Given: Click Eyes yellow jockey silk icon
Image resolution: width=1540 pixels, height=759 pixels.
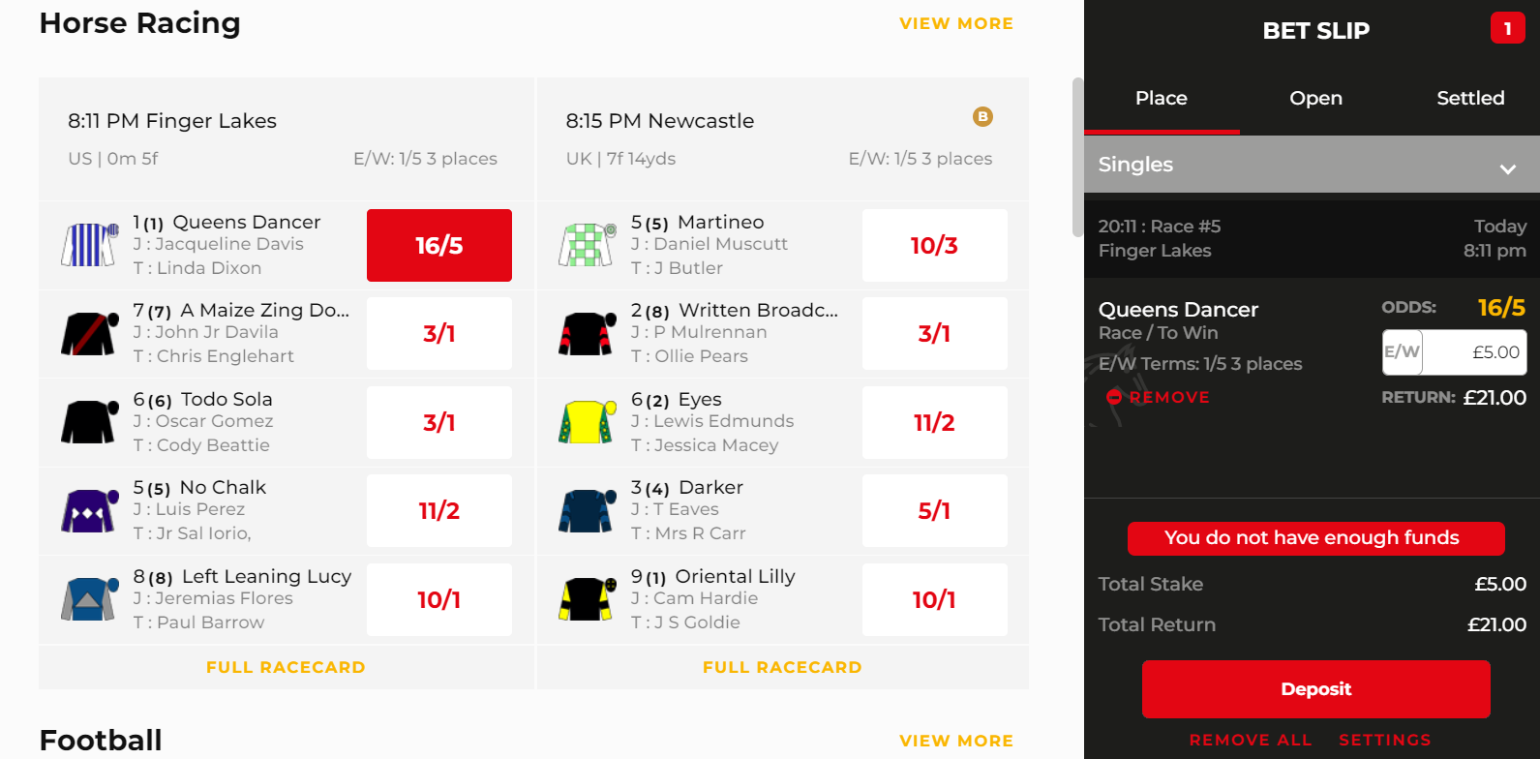Looking at the screenshot, I should coord(588,422).
